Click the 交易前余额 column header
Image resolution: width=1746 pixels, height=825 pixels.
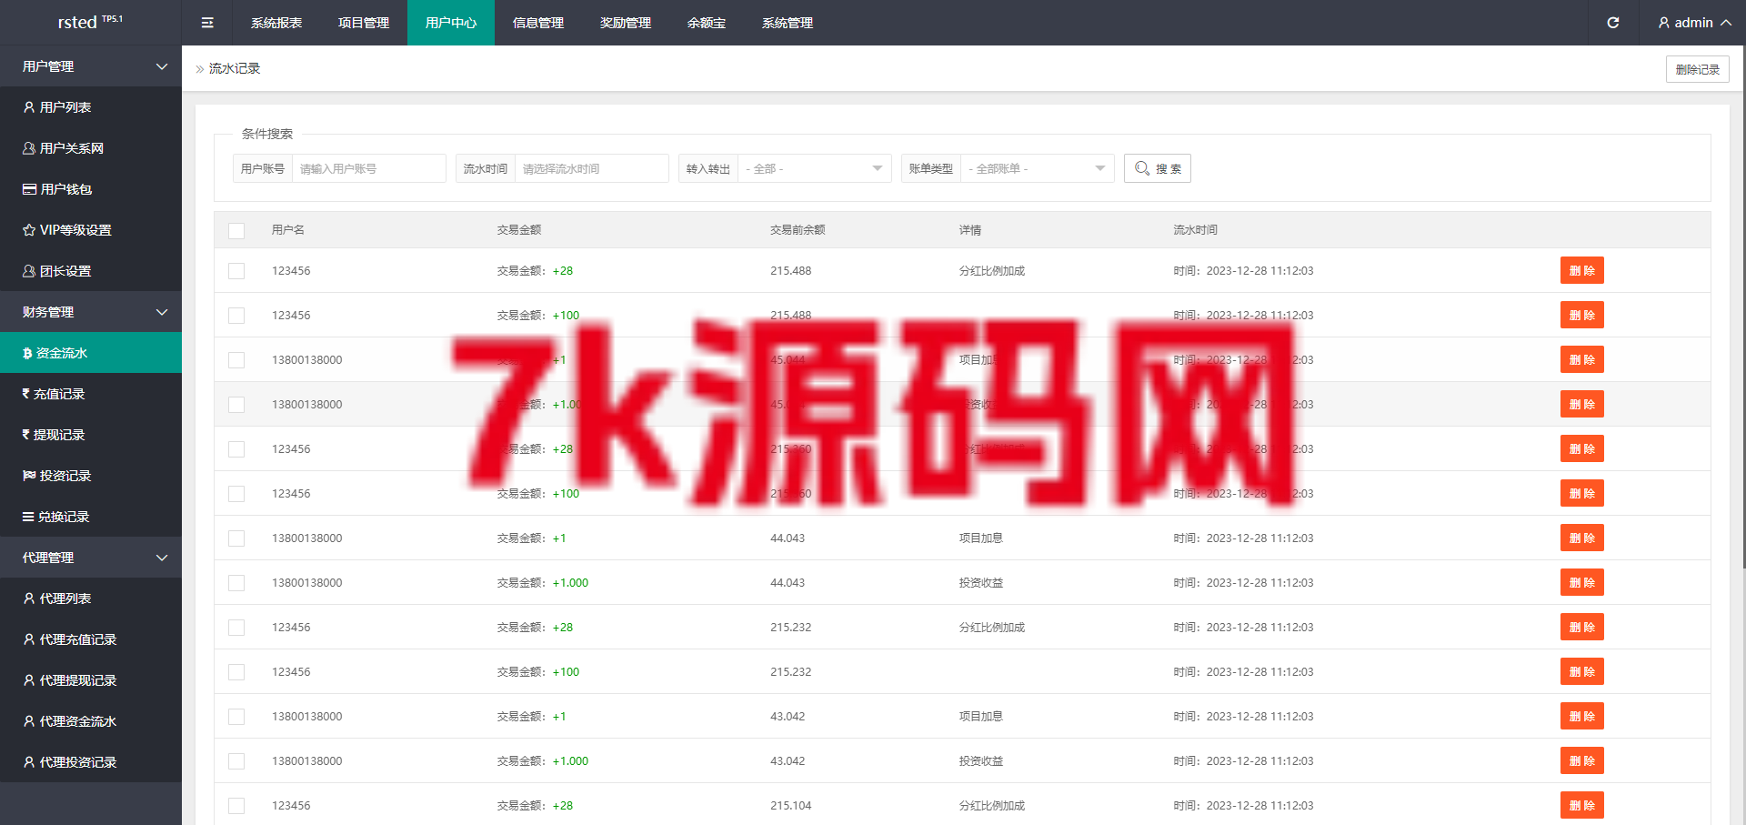(798, 230)
